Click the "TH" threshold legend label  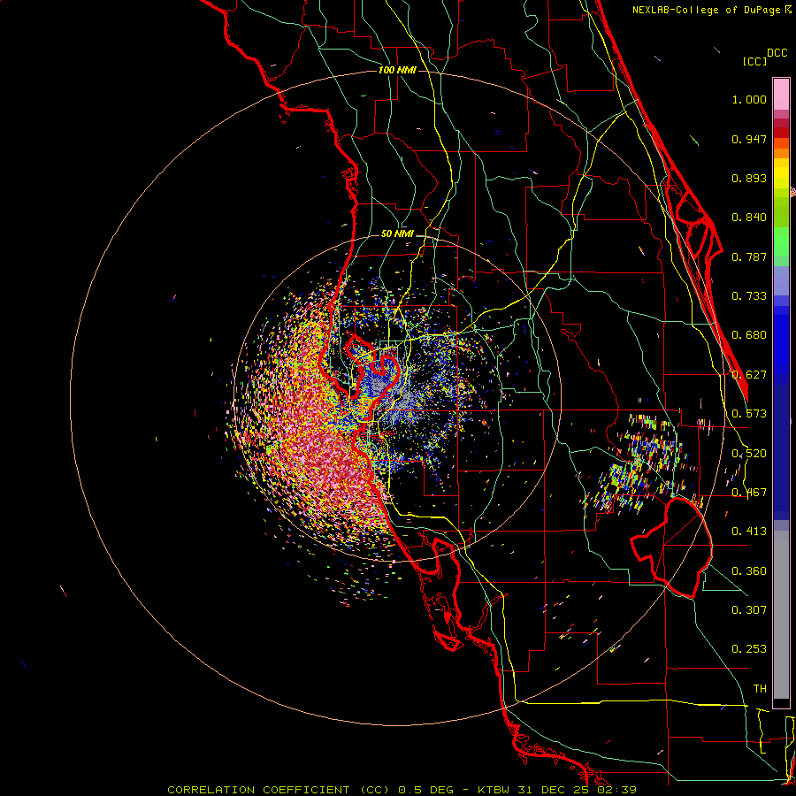pos(760,689)
